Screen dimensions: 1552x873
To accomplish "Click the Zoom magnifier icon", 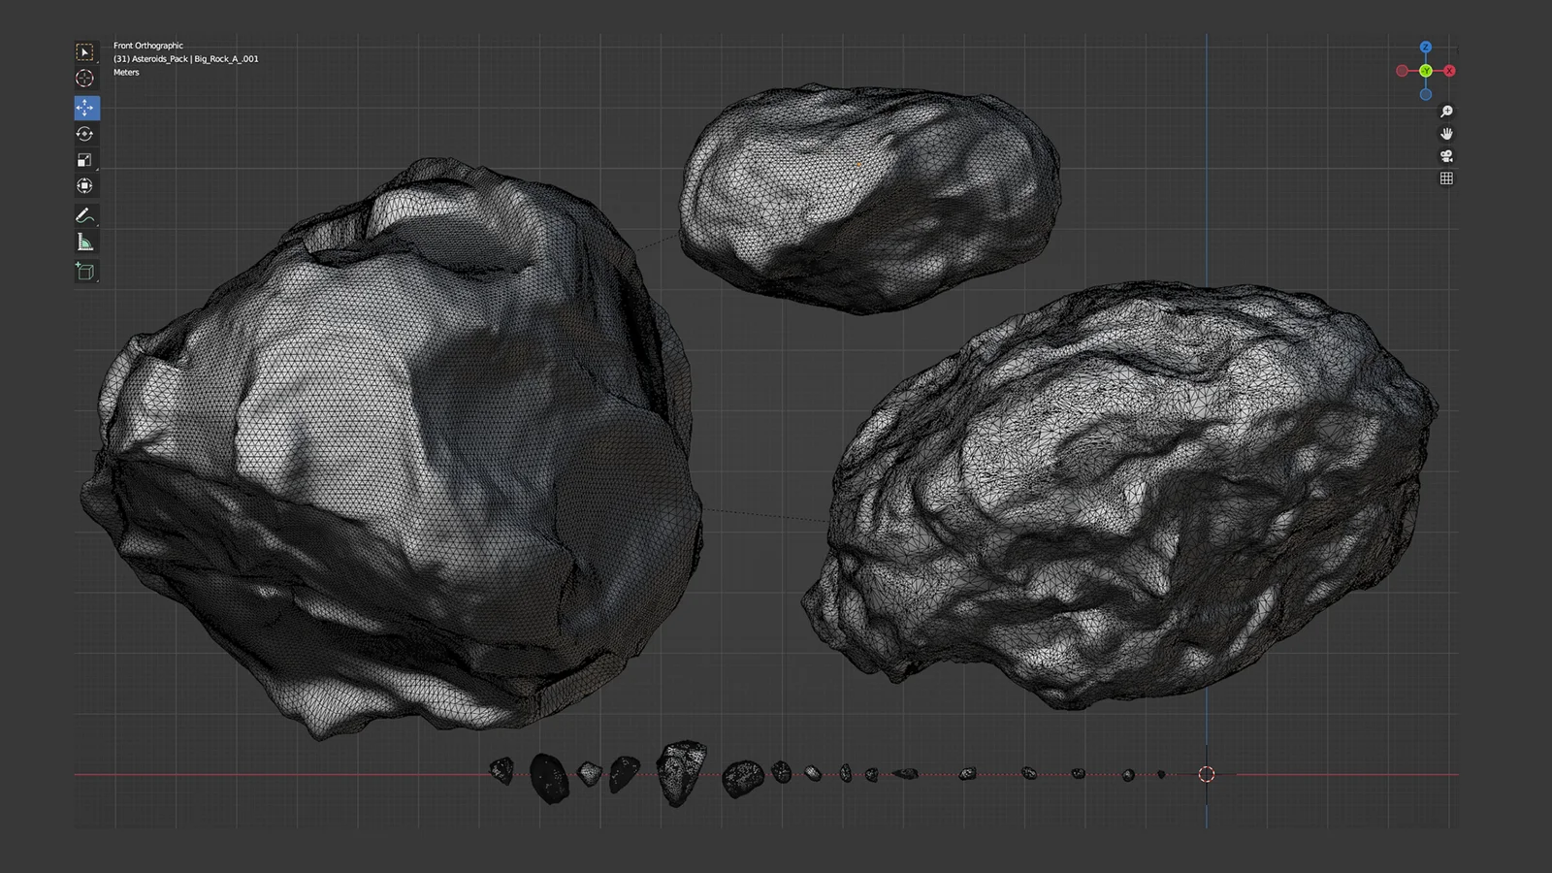I will point(1446,112).
